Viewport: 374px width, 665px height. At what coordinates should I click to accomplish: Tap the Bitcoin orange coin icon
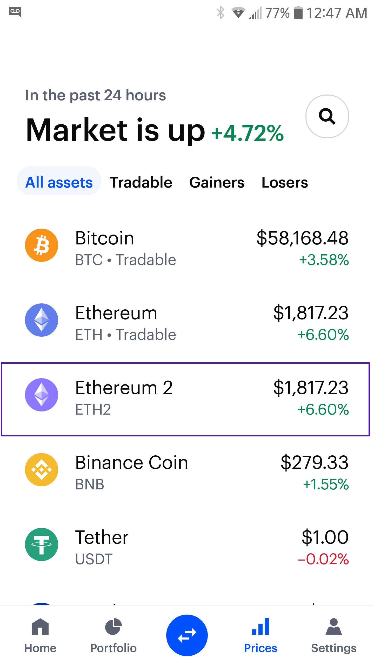(x=42, y=245)
